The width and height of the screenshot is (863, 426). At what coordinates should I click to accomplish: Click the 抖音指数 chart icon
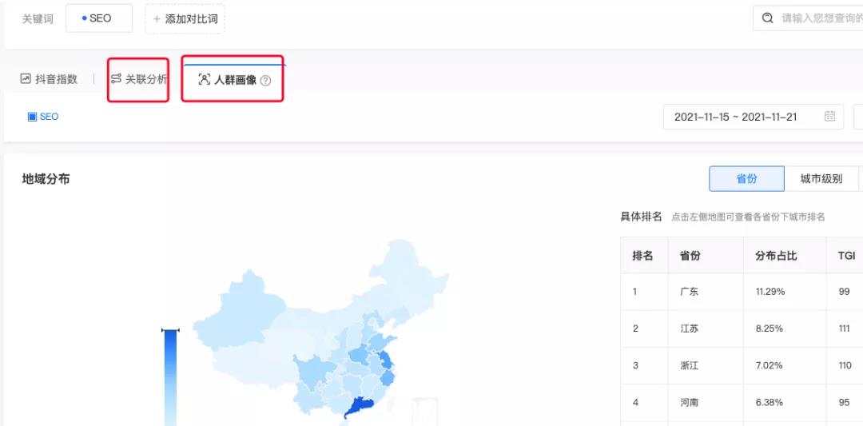tap(26, 79)
